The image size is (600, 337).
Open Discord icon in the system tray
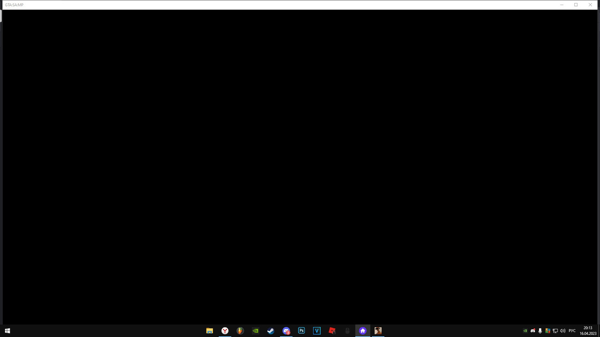click(532, 331)
